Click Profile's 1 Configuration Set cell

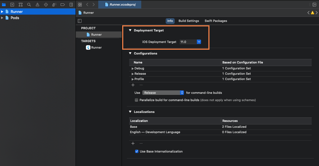tap(237, 79)
